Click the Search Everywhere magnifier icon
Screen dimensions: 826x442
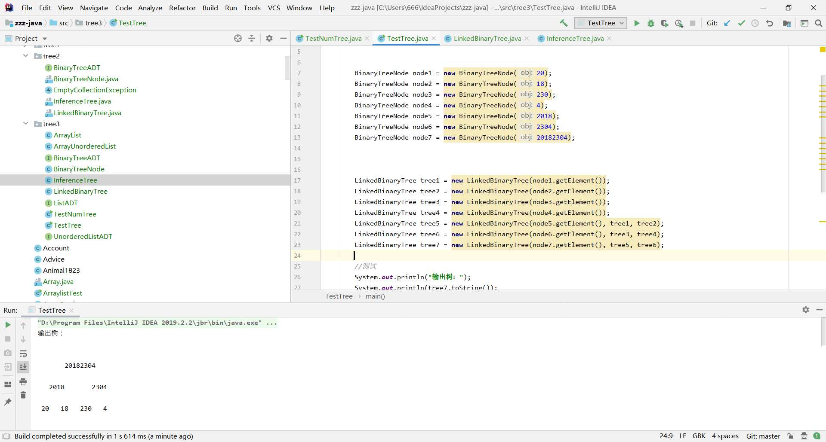tap(819, 23)
